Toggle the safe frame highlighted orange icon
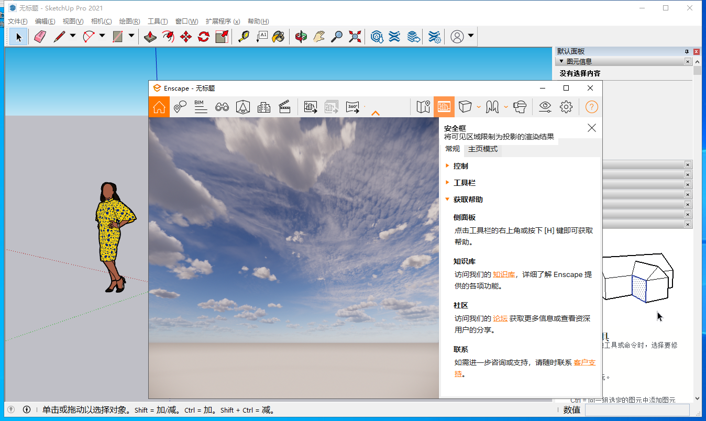The width and height of the screenshot is (706, 421). (444, 107)
